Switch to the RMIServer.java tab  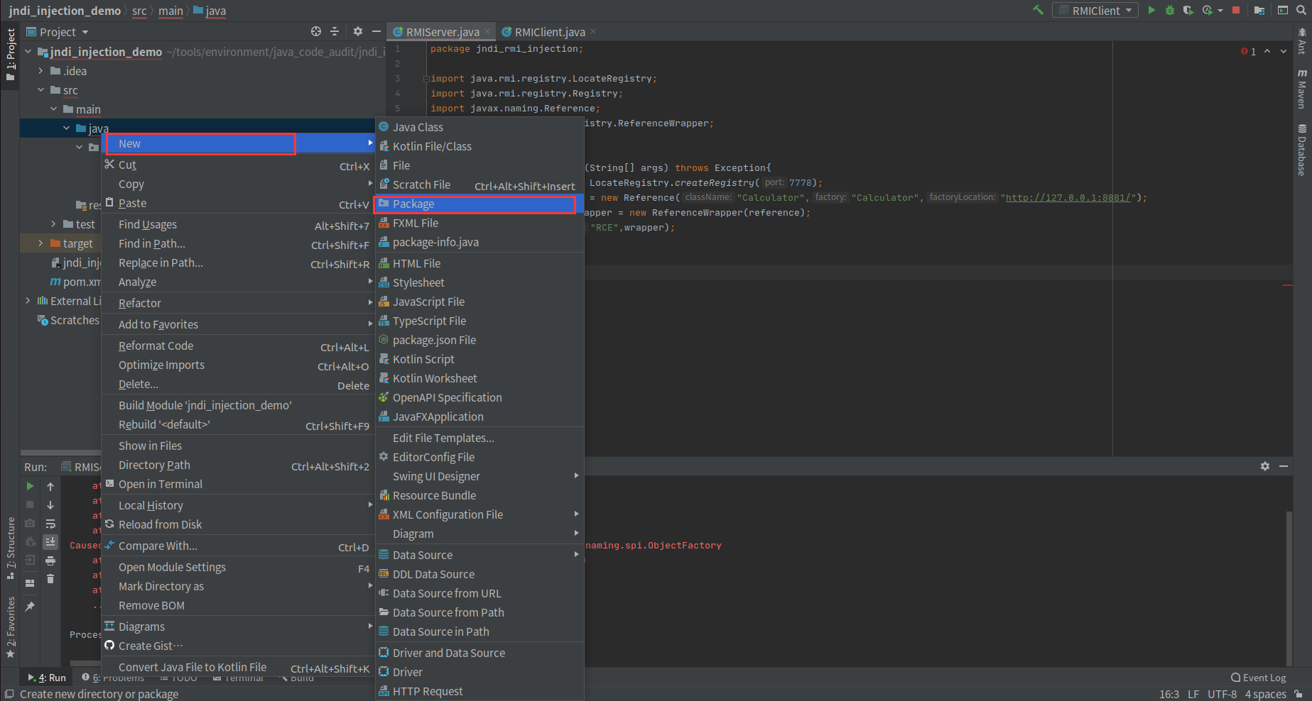click(x=440, y=32)
